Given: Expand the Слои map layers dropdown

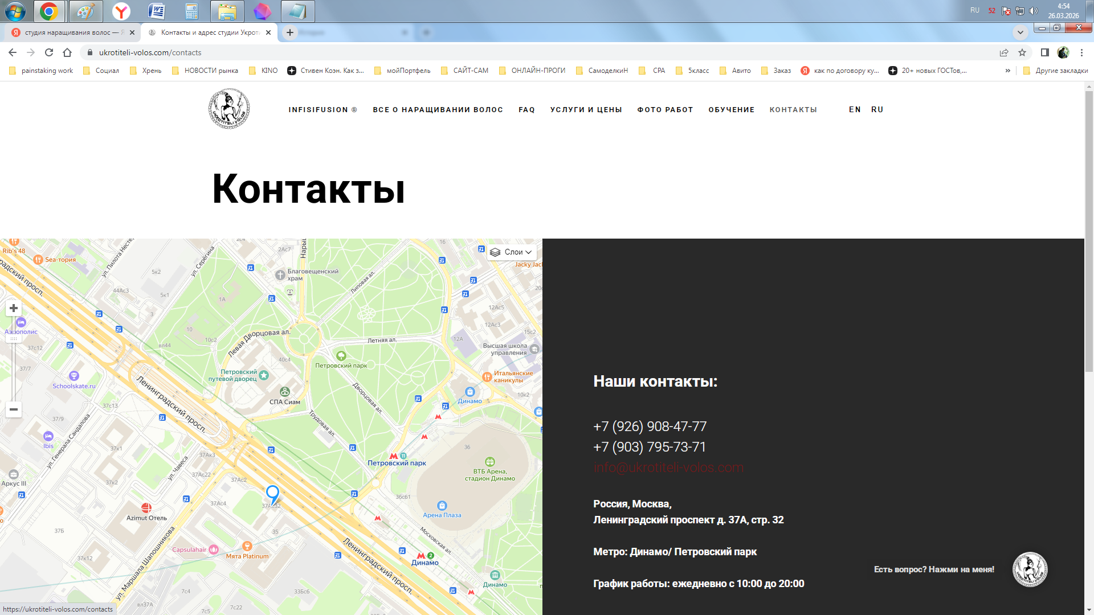Looking at the screenshot, I should click(x=512, y=252).
